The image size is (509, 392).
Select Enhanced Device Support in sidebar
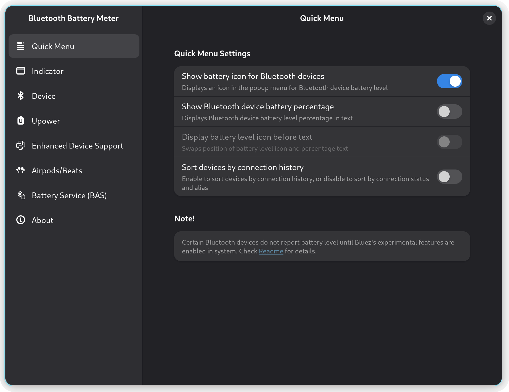click(74, 145)
